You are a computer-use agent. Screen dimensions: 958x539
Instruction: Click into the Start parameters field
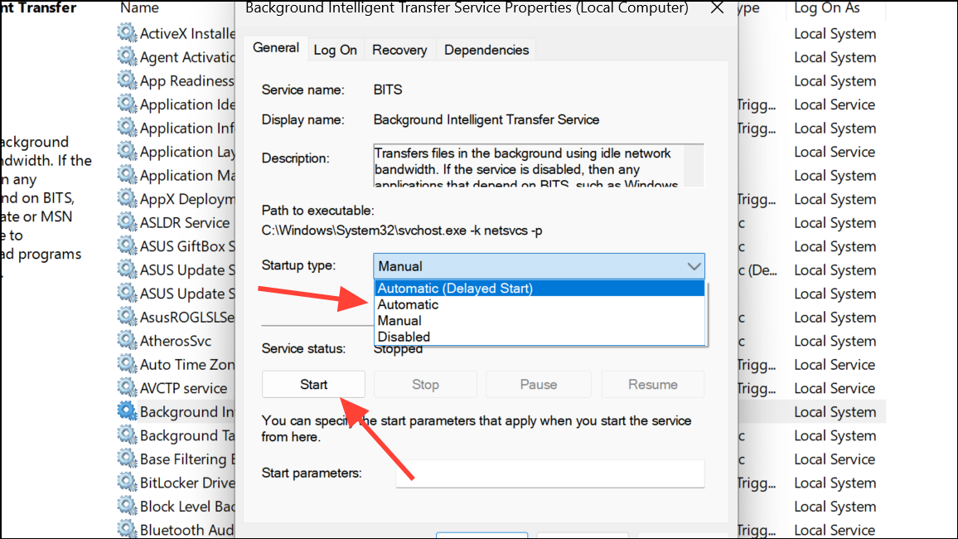click(550, 473)
